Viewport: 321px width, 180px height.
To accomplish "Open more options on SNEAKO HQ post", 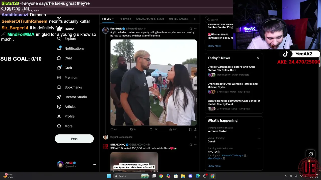I will pos(195,145).
